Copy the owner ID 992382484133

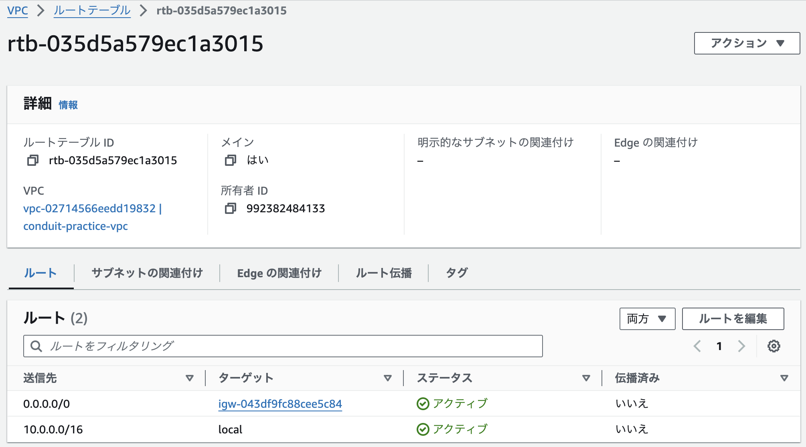pos(231,208)
